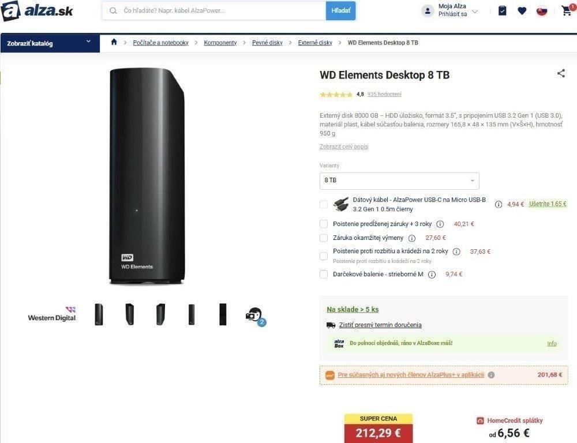Click the Slovak flag language icon

click(x=542, y=11)
